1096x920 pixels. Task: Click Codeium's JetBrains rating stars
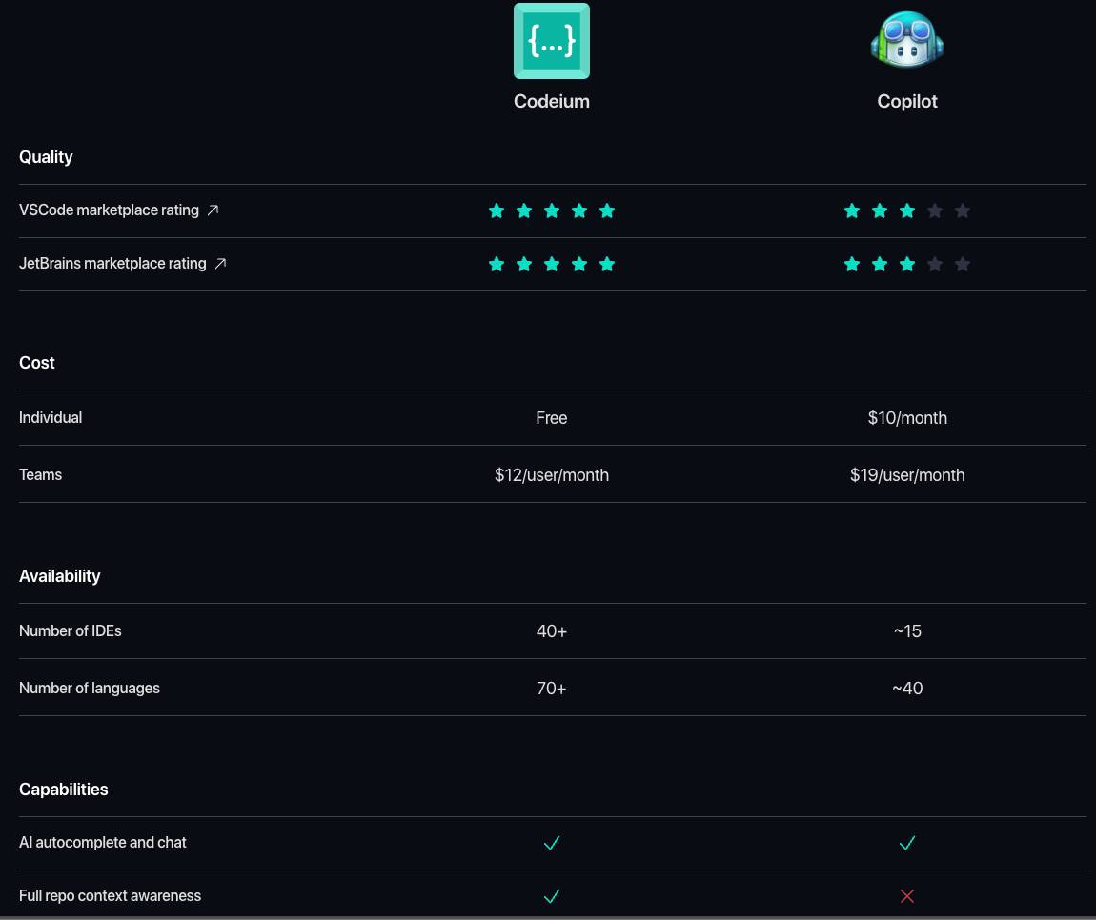pos(552,264)
